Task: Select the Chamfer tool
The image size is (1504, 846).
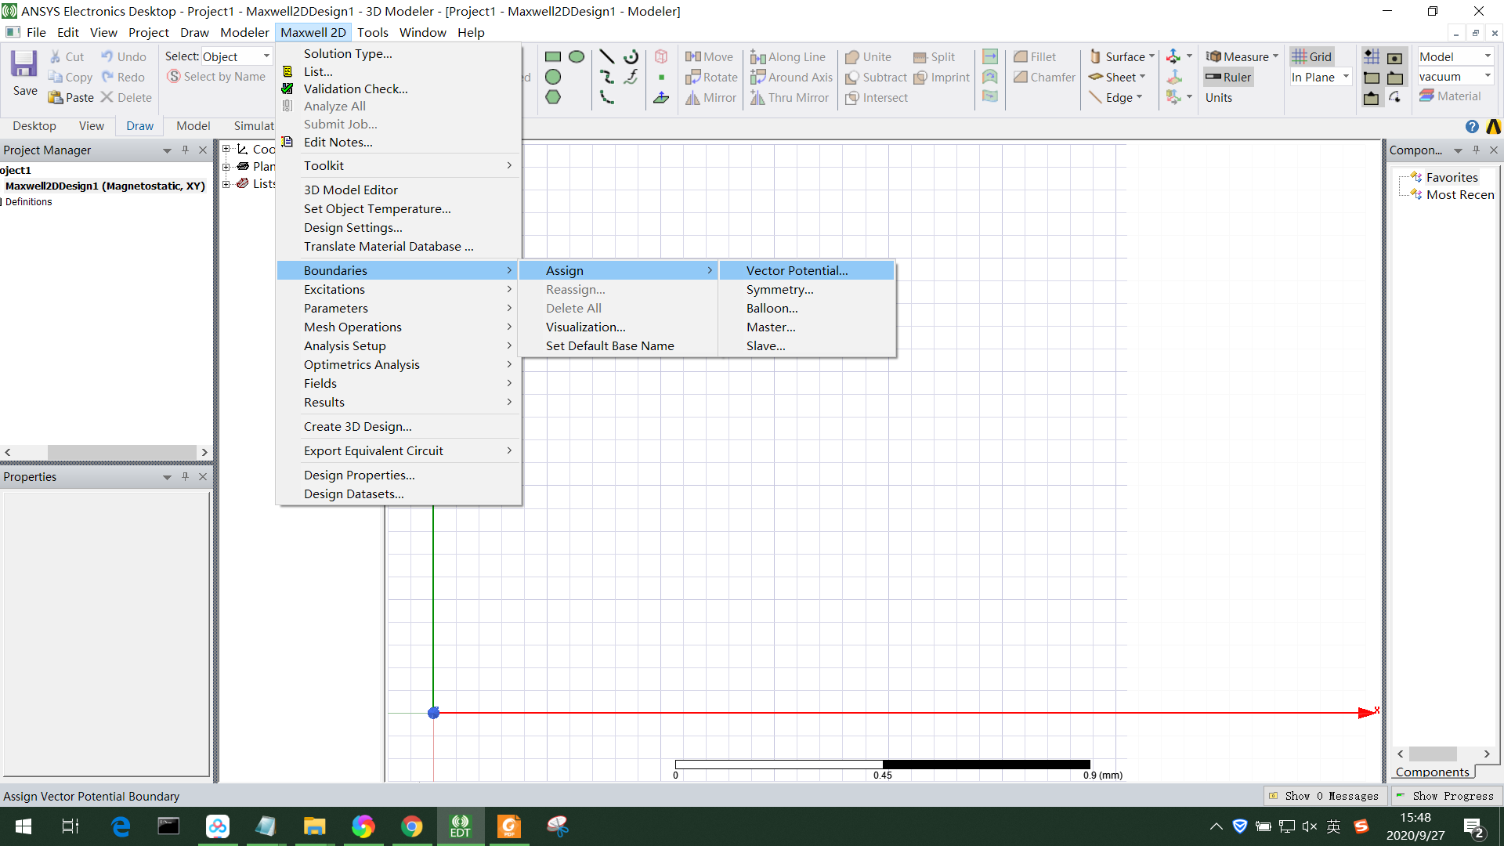Action: tap(1043, 77)
